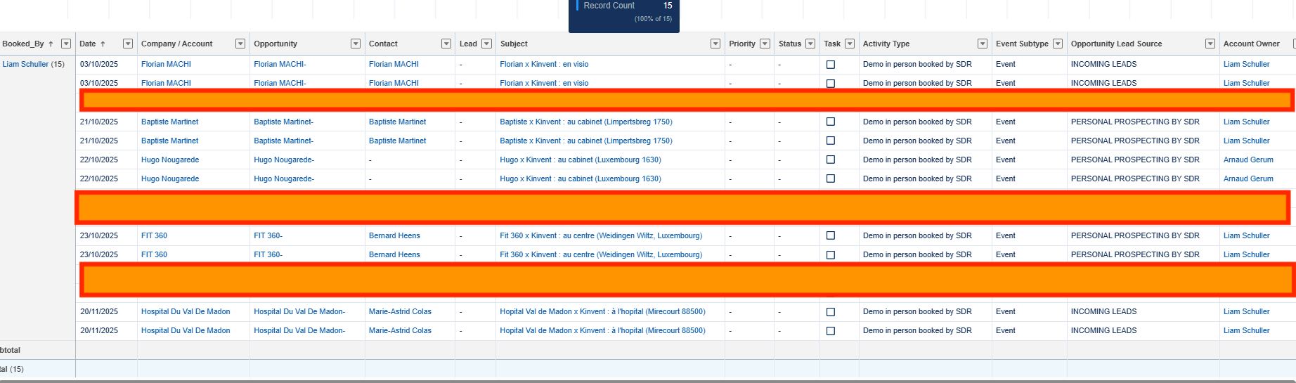Check the Task box in the first Baptiste Martinet row

pyautogui.click(x=831, y=122)
